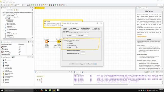Click the KNIME Labs category icon
164x92 pixels.
pyautogui.click(x=3, y=75)
